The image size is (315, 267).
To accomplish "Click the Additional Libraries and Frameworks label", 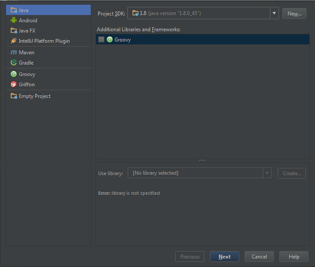I will point(139,29).
